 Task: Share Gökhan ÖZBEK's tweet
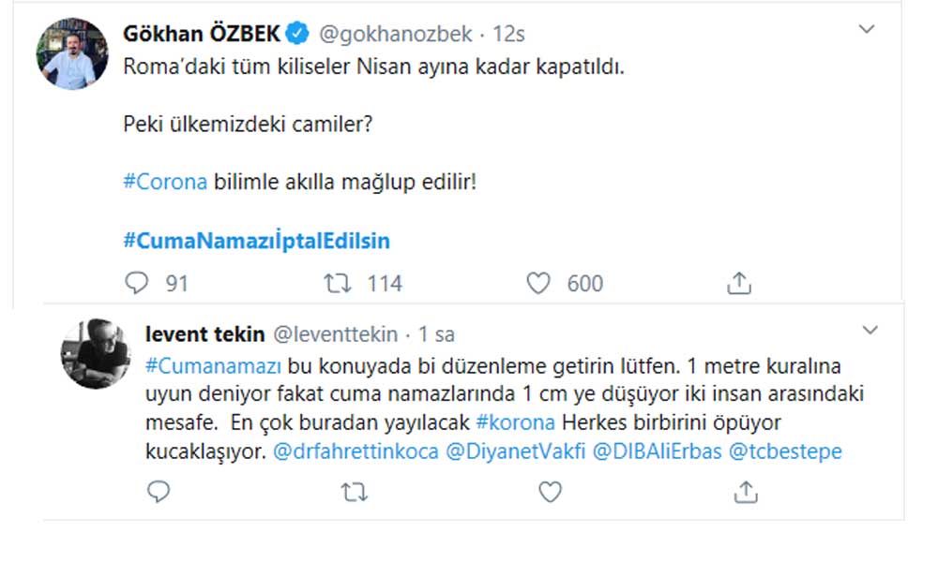pos(738,282)
